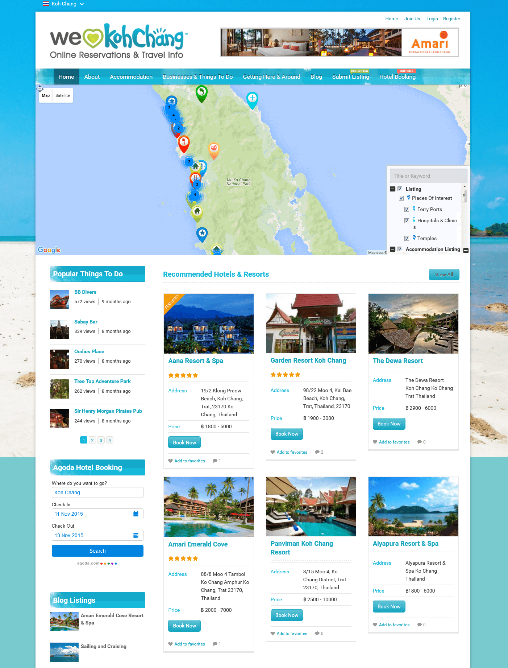
Task: Open check-out date calendar picker icon
Action: tap(136, 535)
